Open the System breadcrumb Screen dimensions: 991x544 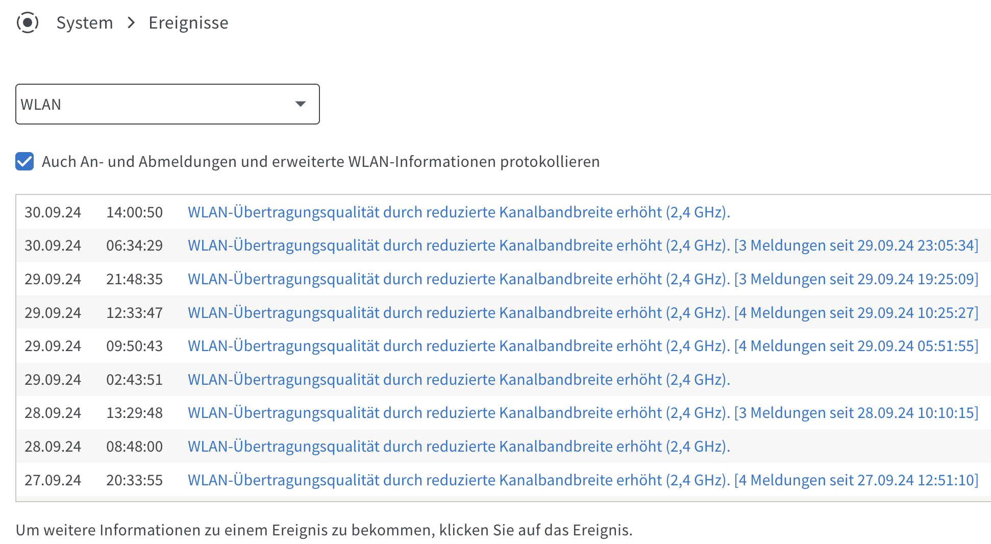tap(85, 23)
